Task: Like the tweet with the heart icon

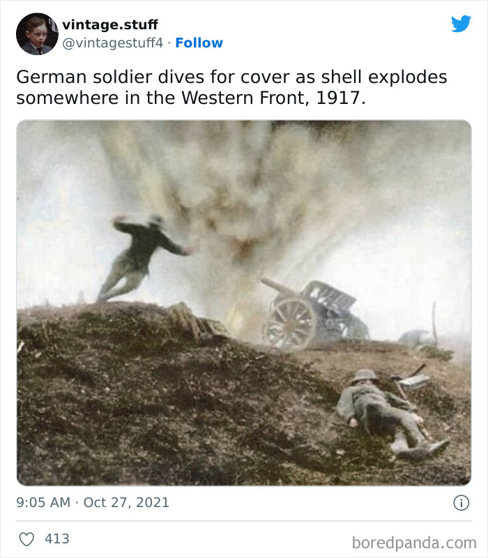Action: (x=26, y=538)
